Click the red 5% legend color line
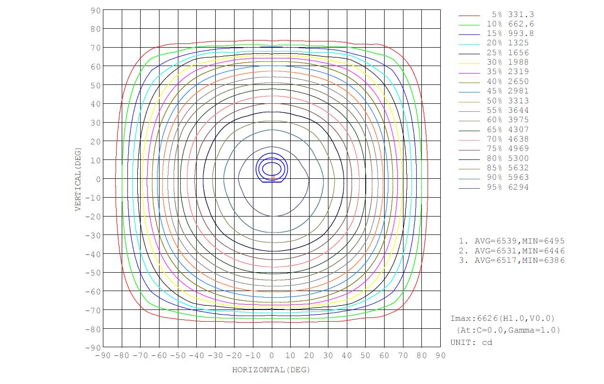Image resolution: width=604 pixels, height=384 pixels. (470, 16)
